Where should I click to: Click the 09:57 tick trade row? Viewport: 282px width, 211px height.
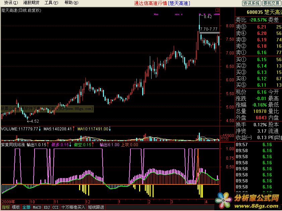click(259, 144)
